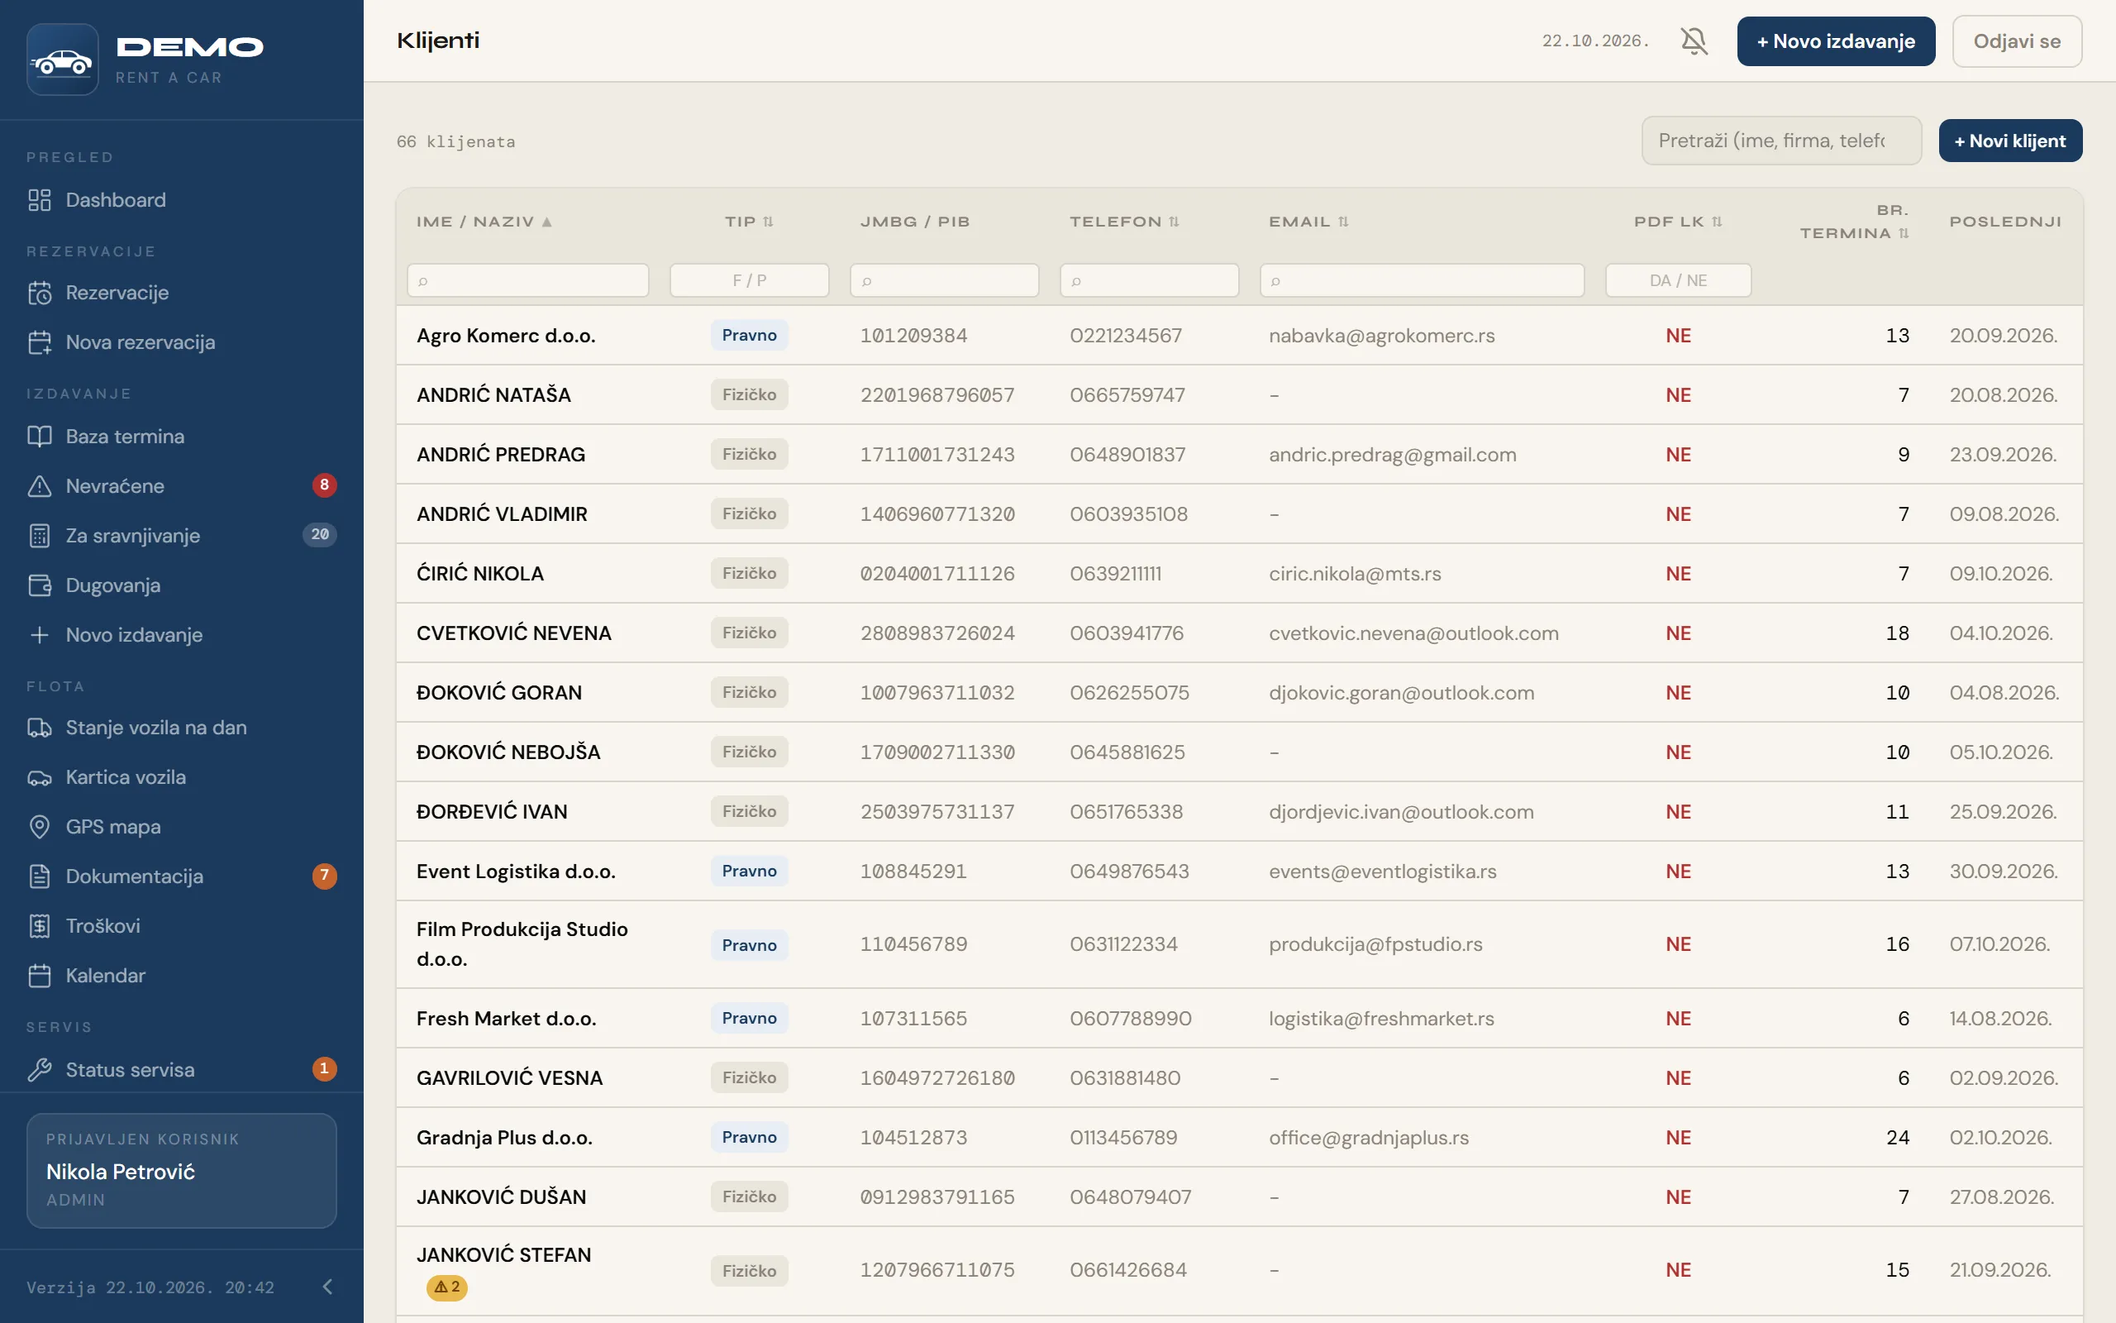Focus the DA / NE filter box
The image size is (2116, 1323).
click(1678, 281)
